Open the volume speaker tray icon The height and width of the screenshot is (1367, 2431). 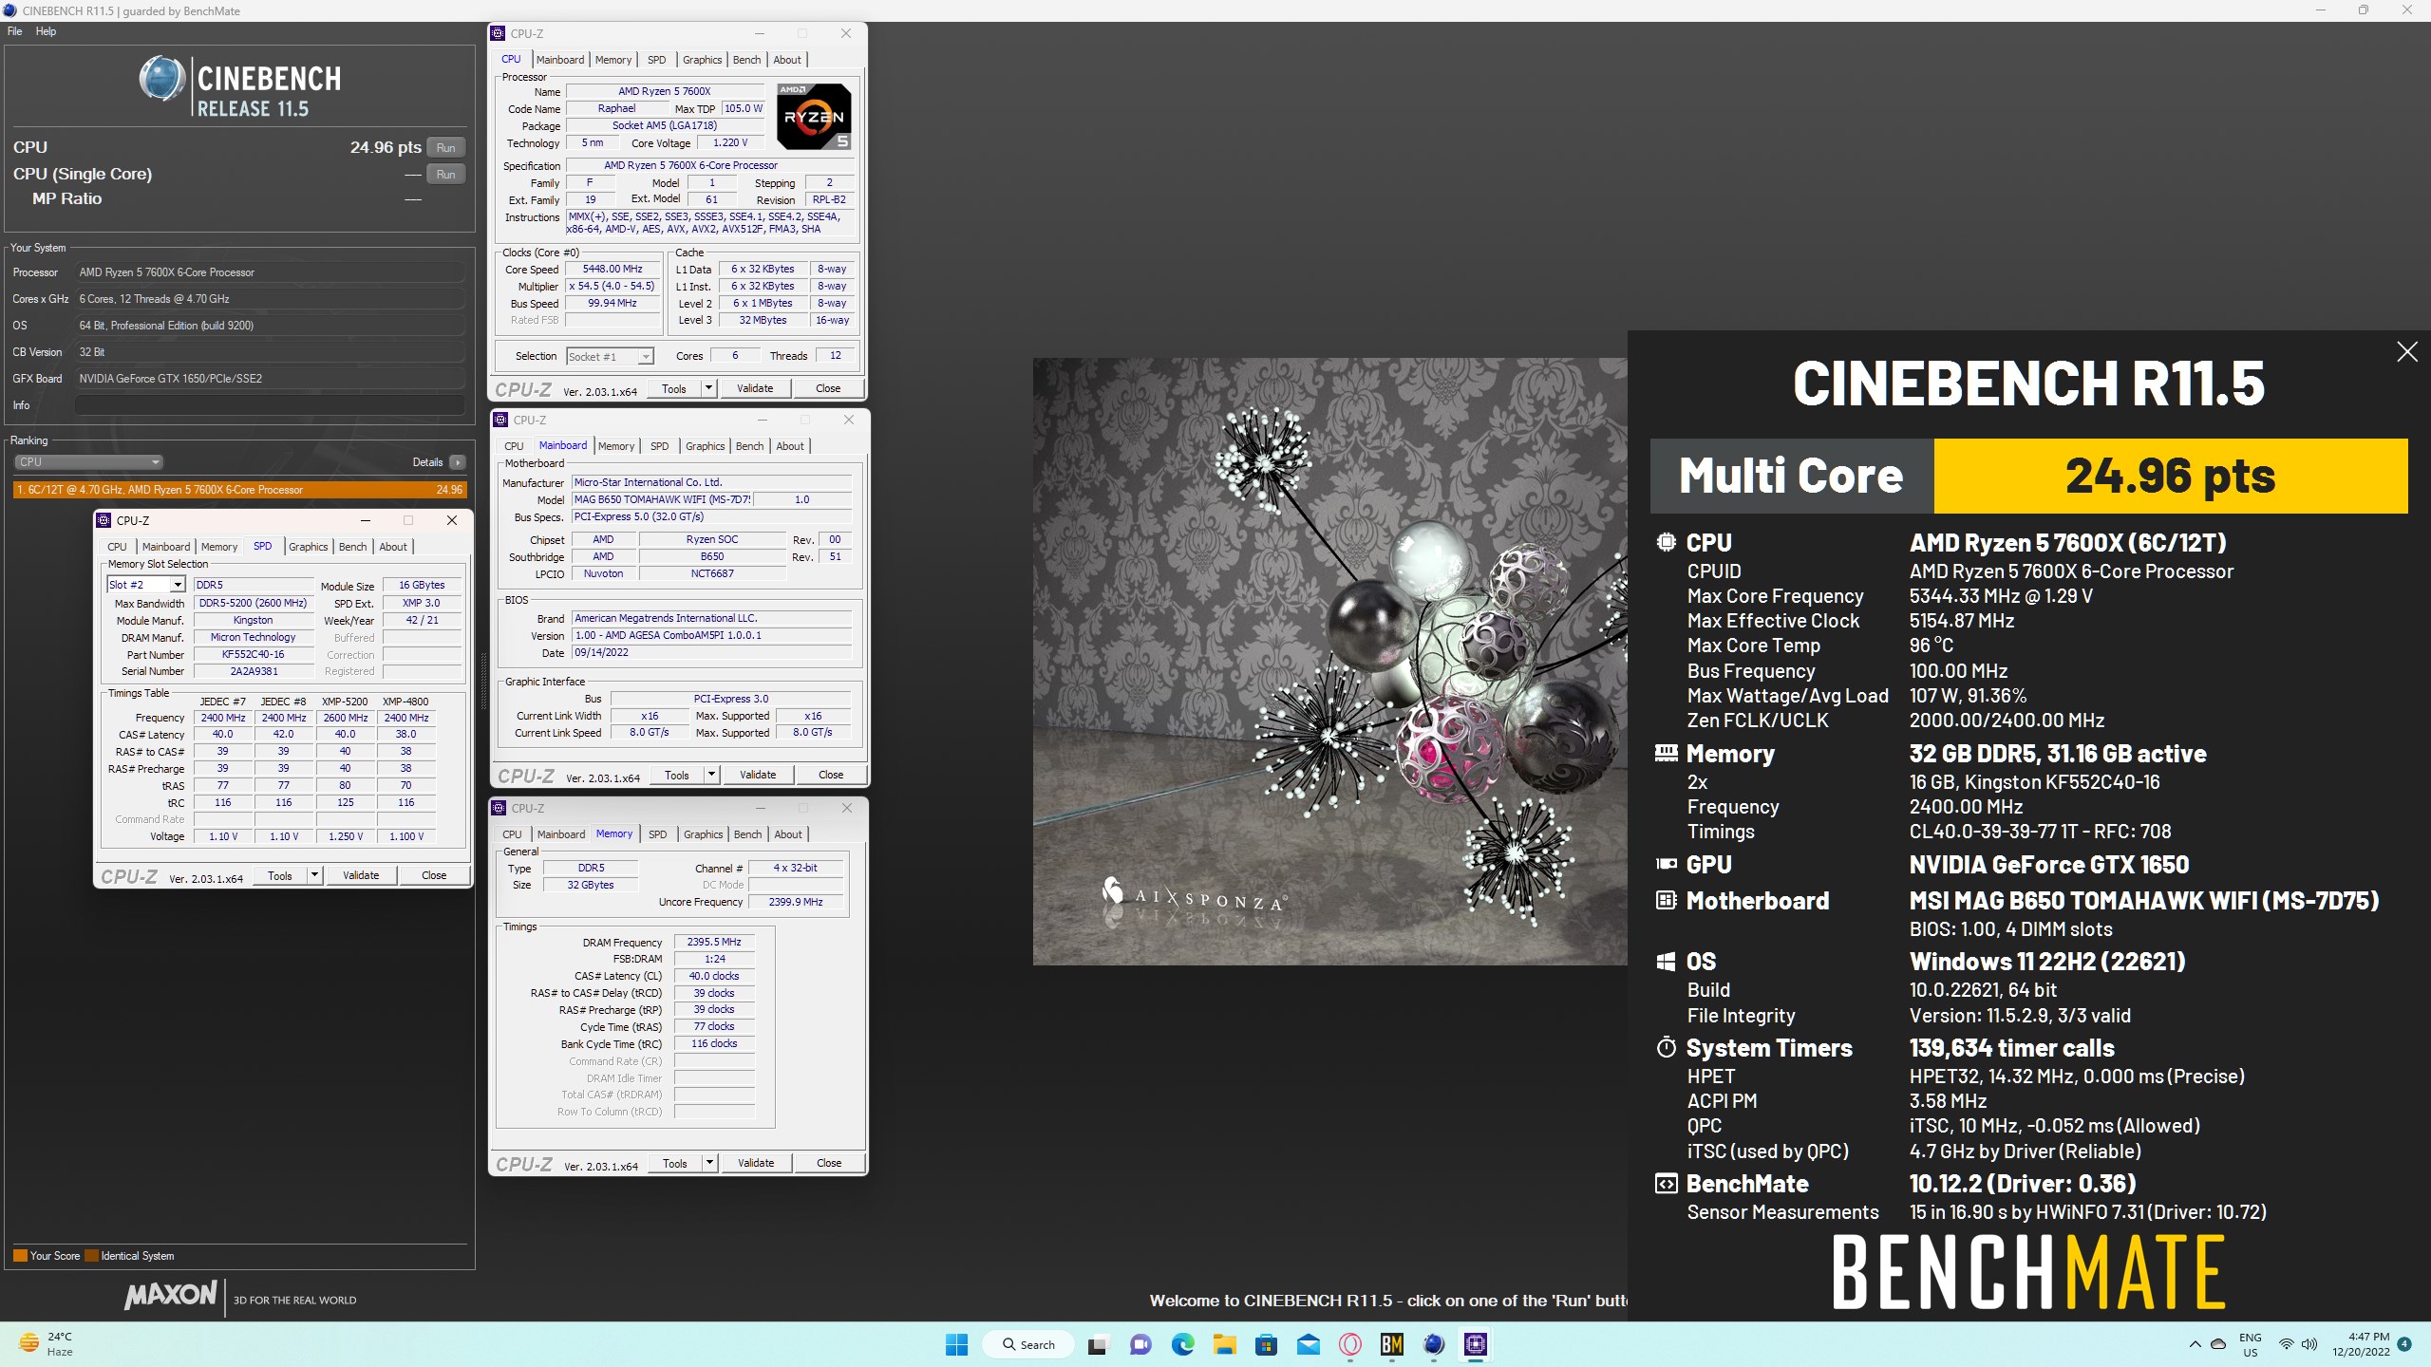2309,1344
